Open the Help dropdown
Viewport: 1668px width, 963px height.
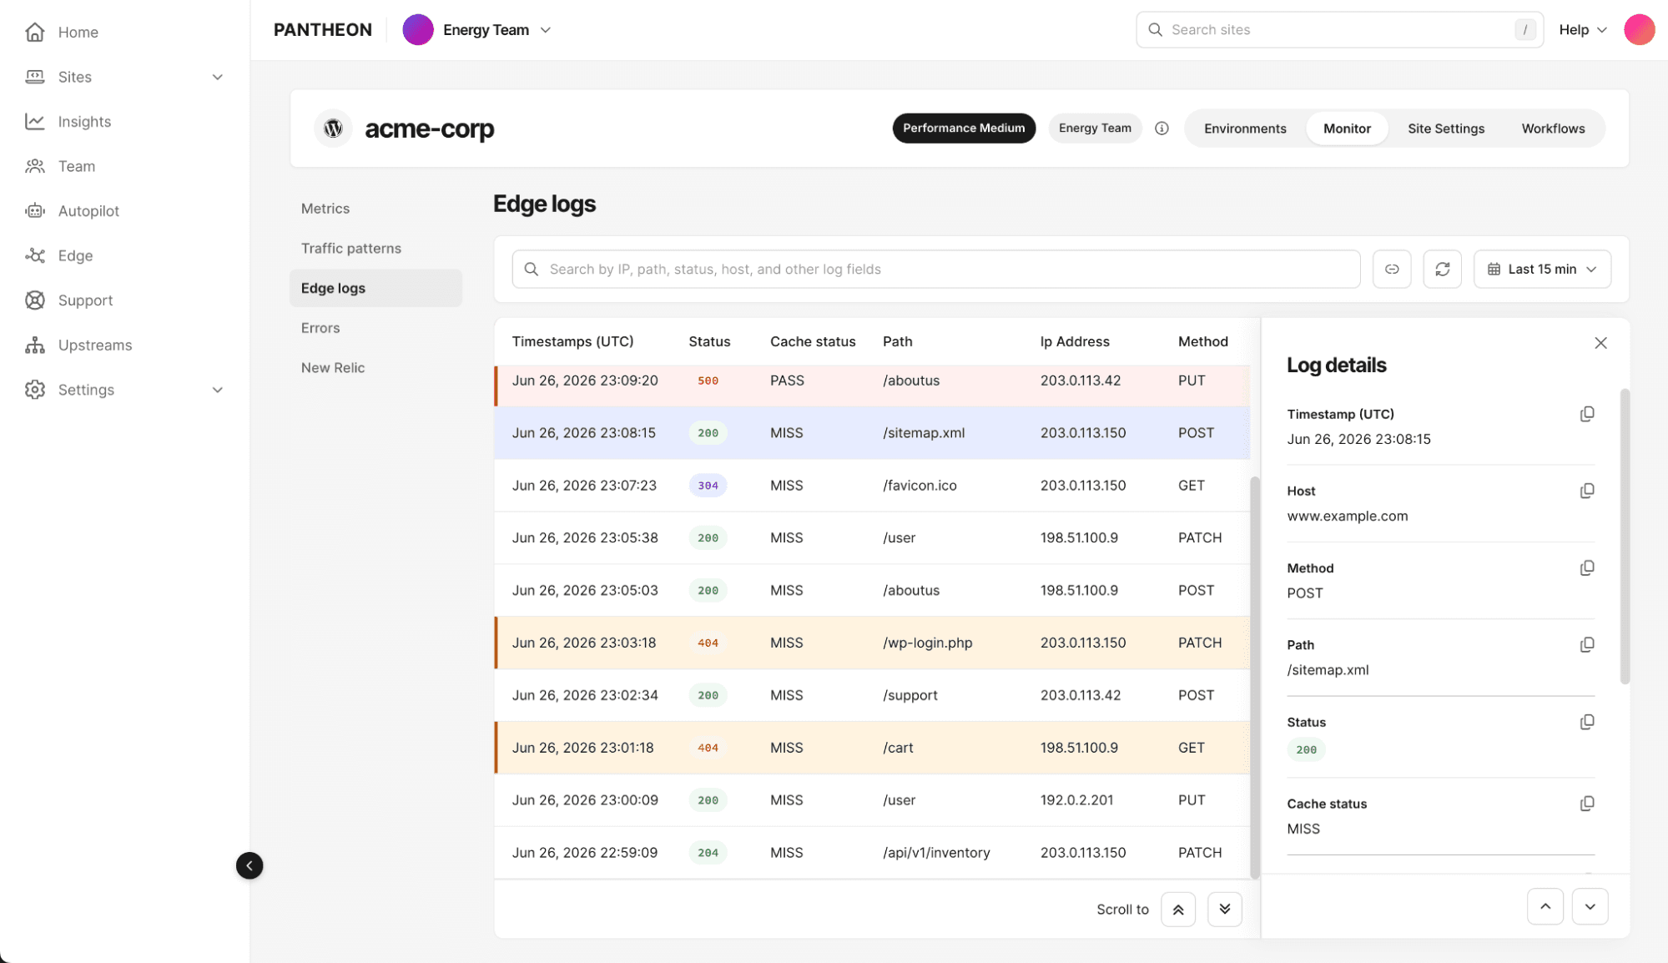pyautogui.click(x=1583, y=30)
